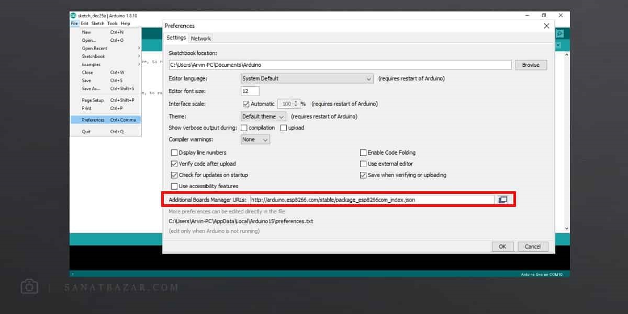Close the Preferences dialog with its X
628x314 pixels.
click(x=546, y=26)
